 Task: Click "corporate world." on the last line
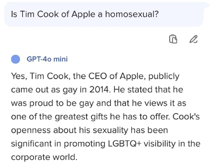pos(44,157)
